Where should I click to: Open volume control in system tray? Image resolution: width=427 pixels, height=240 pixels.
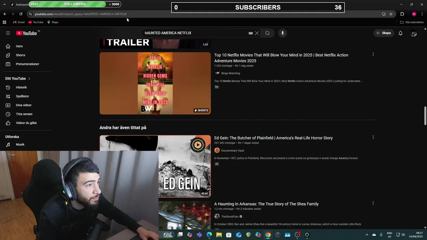click(x=403, y=235)
